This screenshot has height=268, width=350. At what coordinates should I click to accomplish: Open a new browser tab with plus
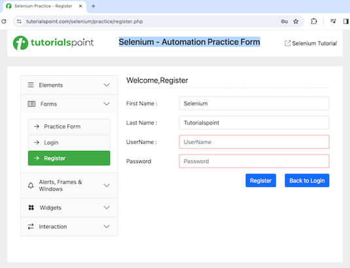(x=94, y=7)
